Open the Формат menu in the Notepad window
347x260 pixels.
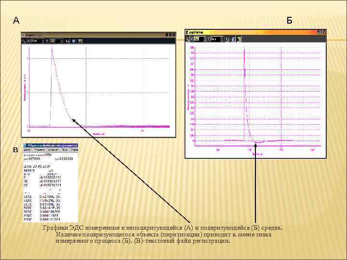(53, 150)
